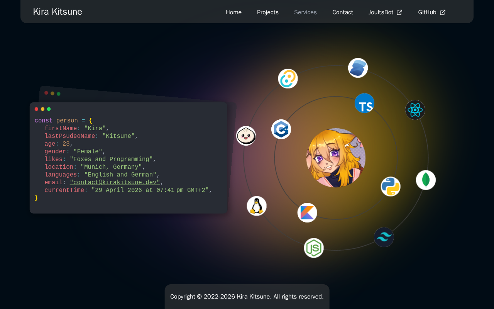Click the SolidJS logo icon
Screen dimensions: 494x309
click(x=358, y=68)
